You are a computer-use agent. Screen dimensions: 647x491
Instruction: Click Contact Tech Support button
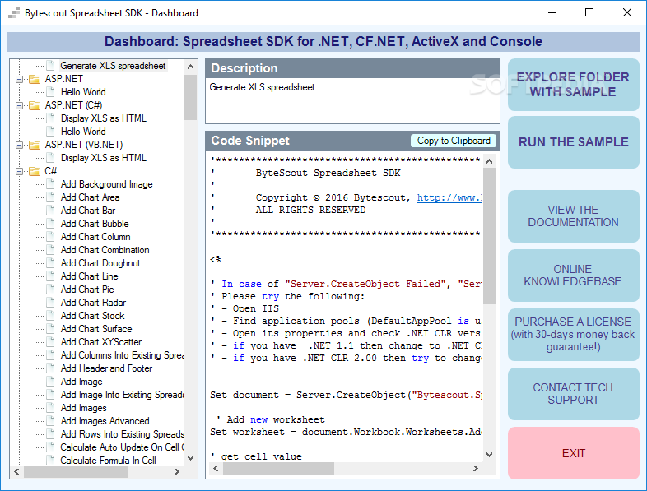573,394
